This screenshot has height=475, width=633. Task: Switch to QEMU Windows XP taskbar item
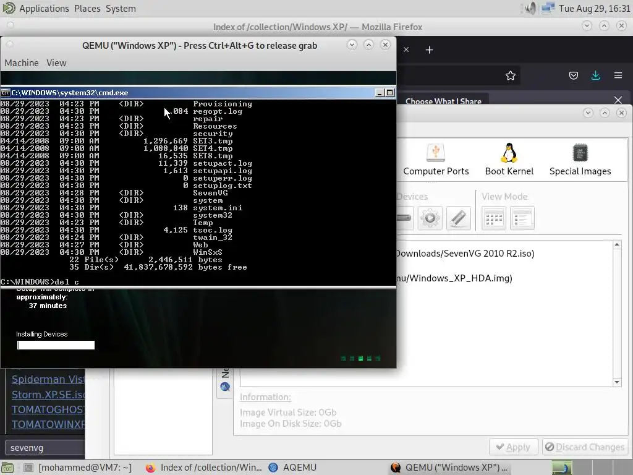point(449,468)
